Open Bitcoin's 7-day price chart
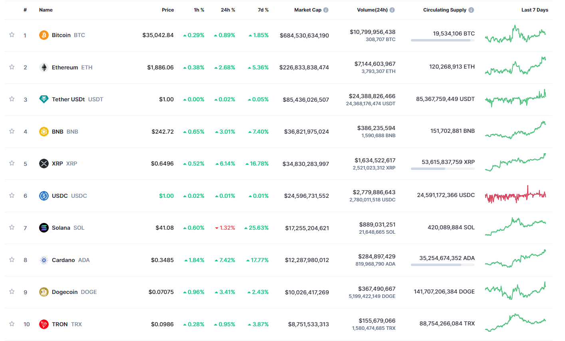Image resolution: width=565 pixels, height=341 pixels. [x=515, y=34]
